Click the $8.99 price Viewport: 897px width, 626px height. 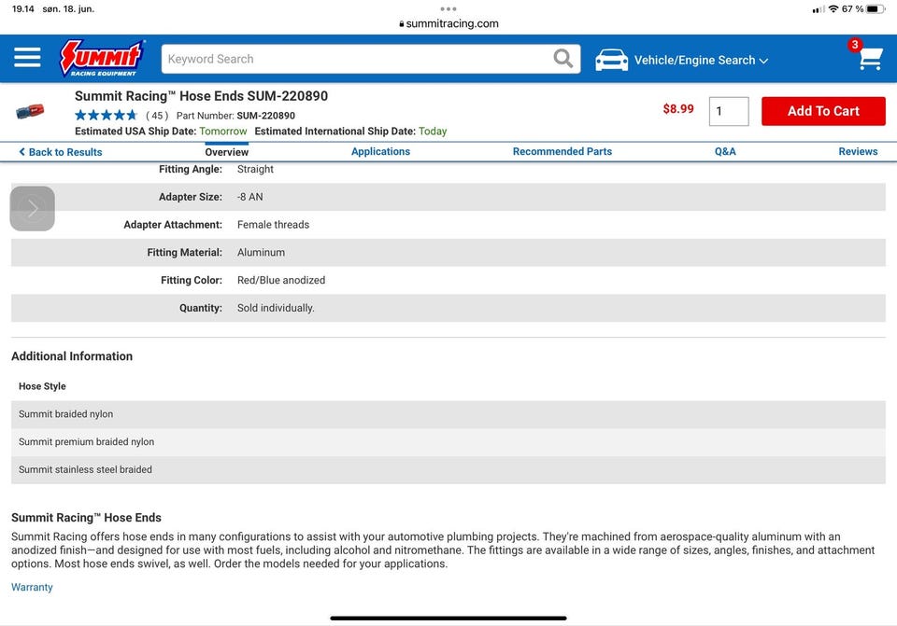click(x=678, y=109)
